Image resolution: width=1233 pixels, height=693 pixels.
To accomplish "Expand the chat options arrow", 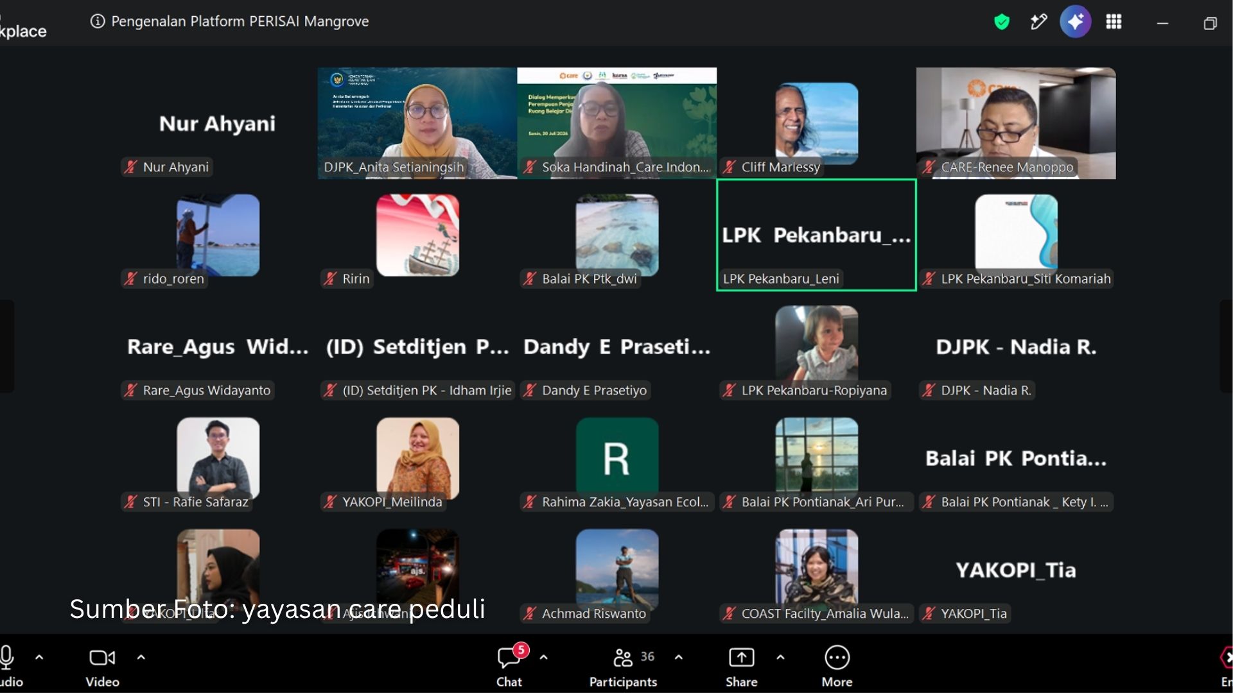I will 544,657.
